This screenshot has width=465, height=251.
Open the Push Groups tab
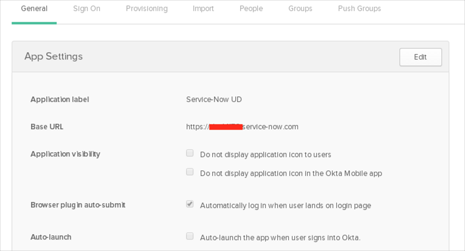click(x=359, y=9)
